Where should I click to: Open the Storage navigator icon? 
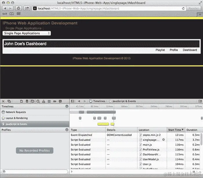pyautogui.click(x=27, y=101)
